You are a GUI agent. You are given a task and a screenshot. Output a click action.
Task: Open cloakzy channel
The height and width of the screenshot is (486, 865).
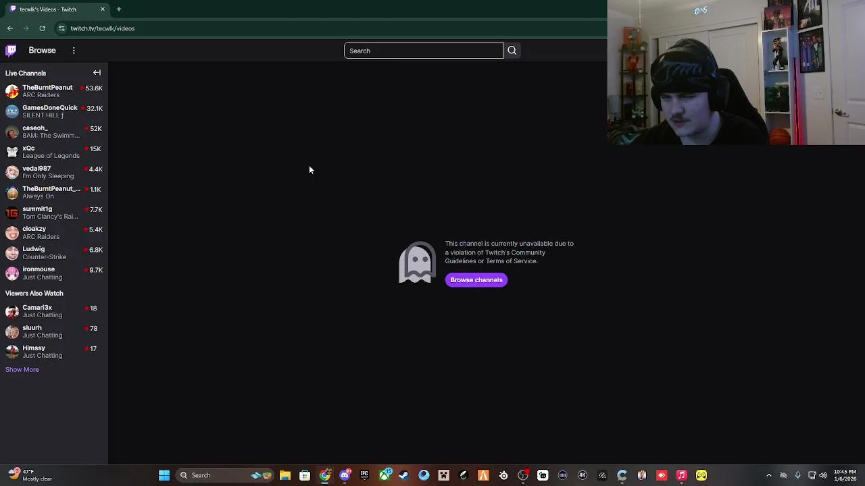[54, 233]
